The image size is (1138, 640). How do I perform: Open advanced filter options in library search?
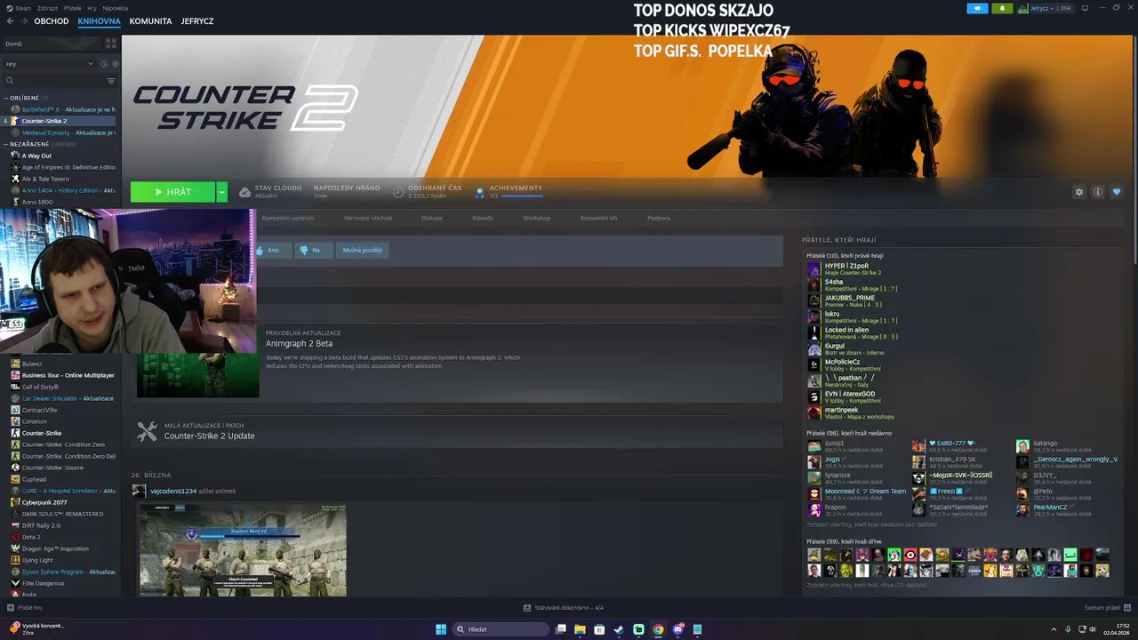111,81
